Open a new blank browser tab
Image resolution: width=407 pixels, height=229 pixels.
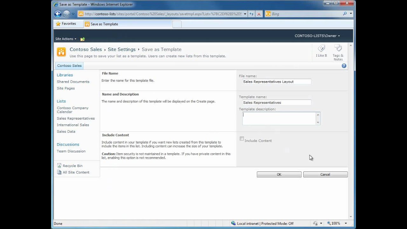(177, 24)
